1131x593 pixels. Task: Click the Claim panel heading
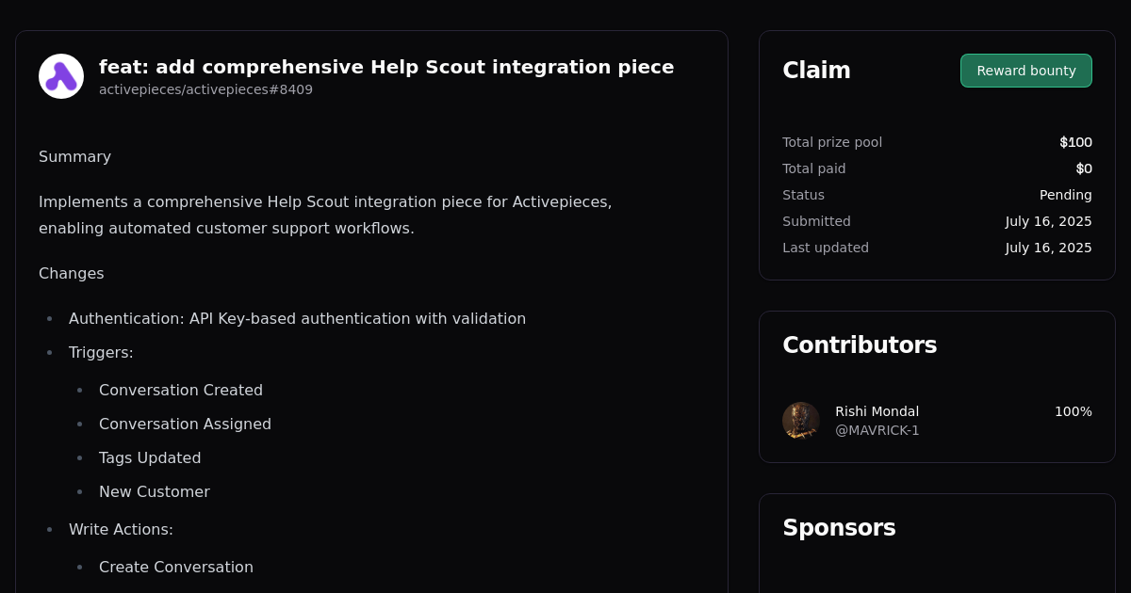click(x=816, y=70)
